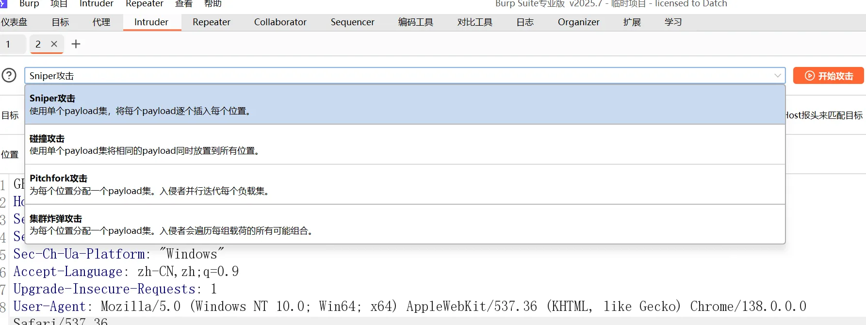Click the help question mark icon
Image resolution: width=866 pixels, height=325 pixels.
[9, 76]
